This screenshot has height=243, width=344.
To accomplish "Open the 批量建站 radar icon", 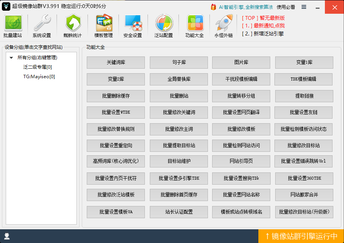I will tap(13, 23).
